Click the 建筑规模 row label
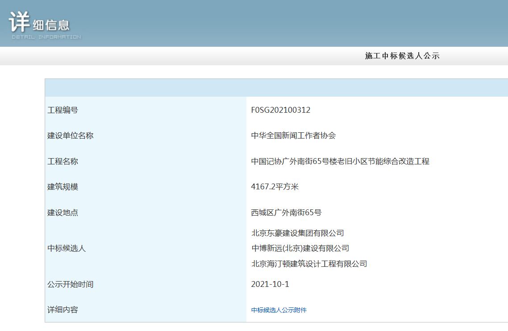 point(63,187)
